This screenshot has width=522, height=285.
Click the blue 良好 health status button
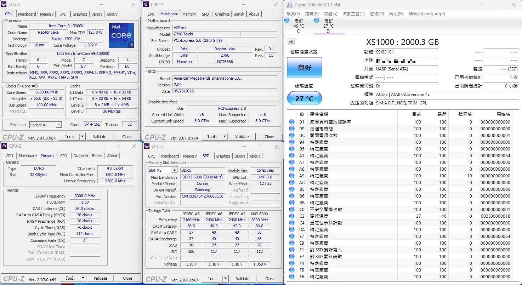click(304, 68)
